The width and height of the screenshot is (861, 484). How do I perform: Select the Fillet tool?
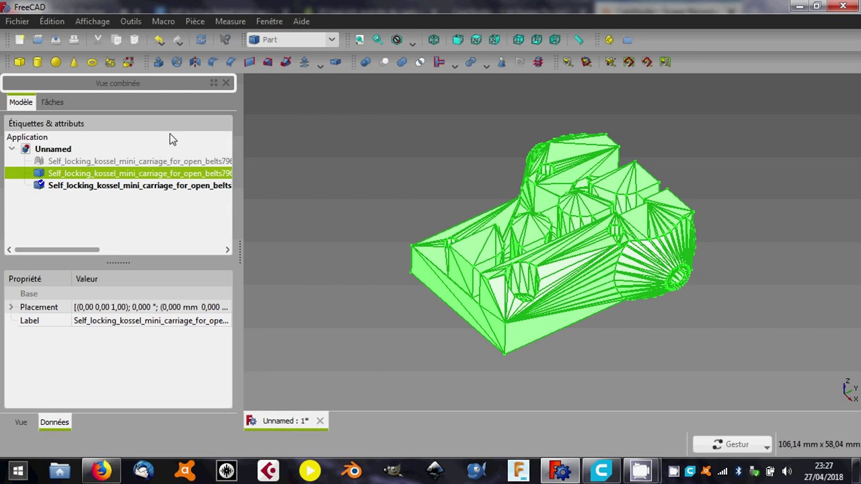coord(213,62)
